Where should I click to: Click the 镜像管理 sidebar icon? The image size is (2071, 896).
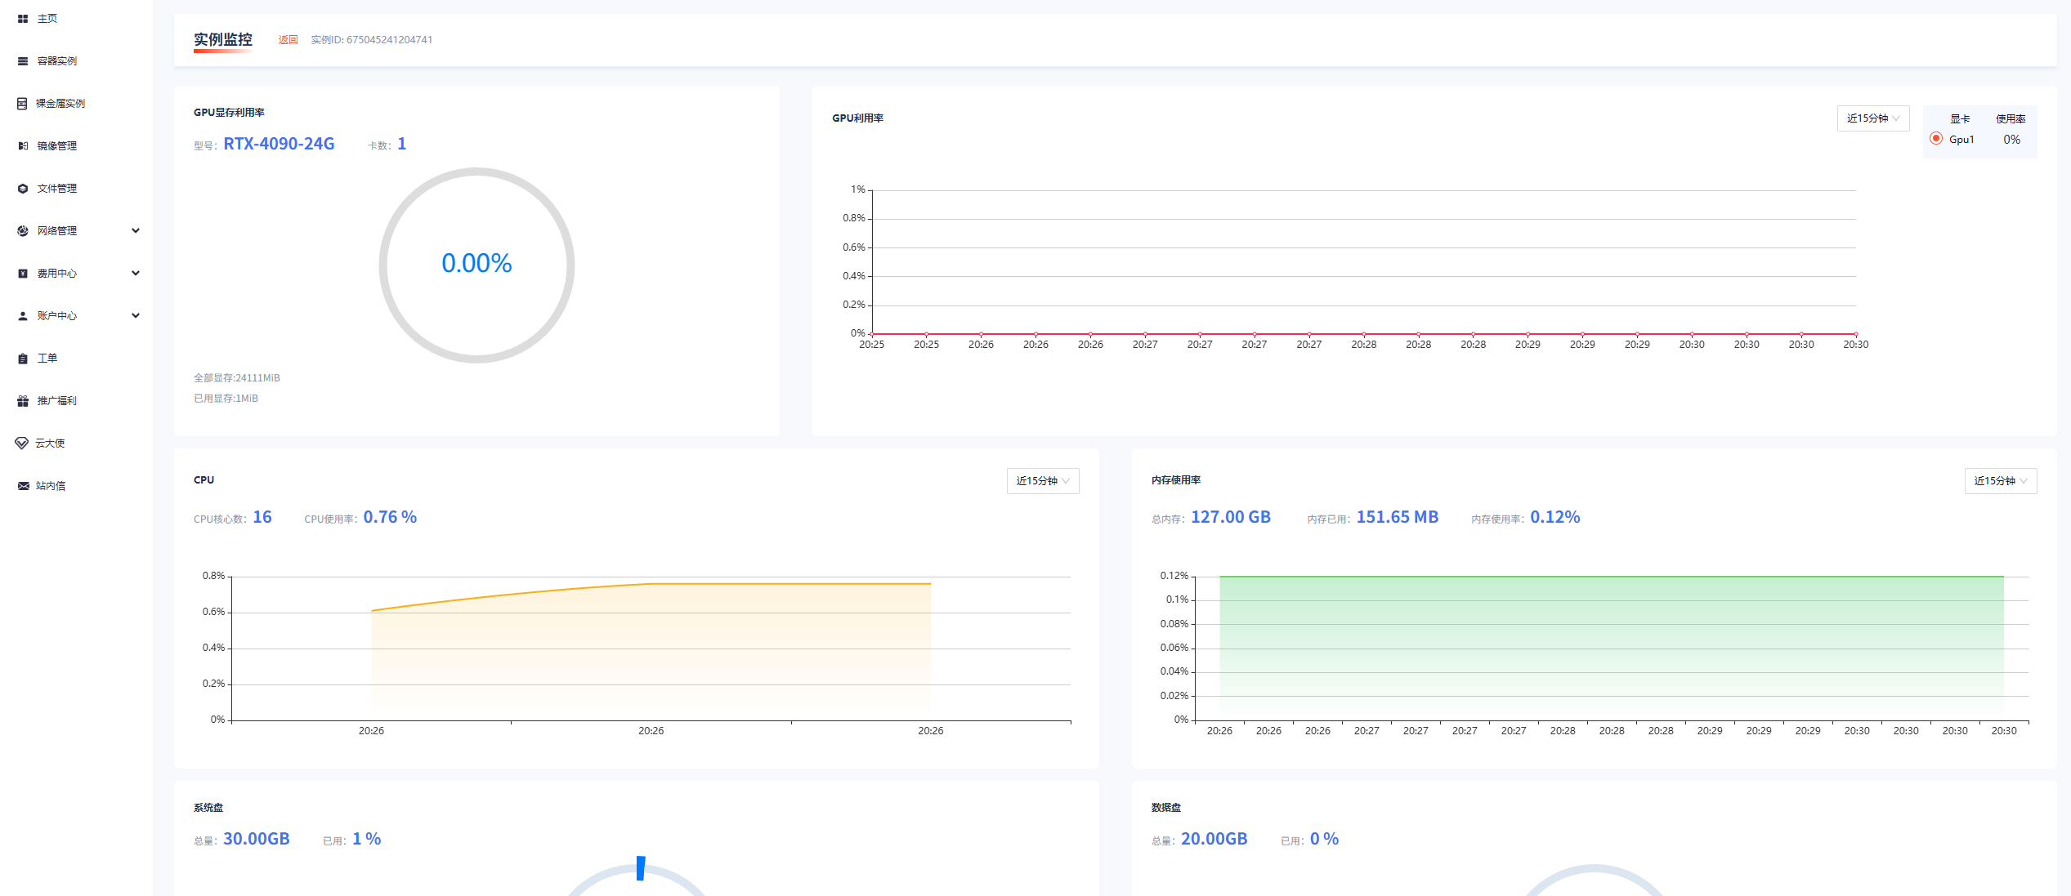(x=23, y=146)
